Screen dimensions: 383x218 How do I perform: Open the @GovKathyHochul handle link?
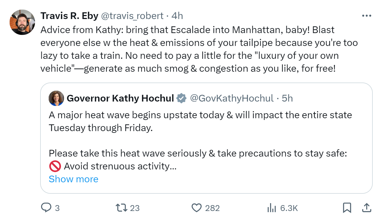[x=232, y=98]
